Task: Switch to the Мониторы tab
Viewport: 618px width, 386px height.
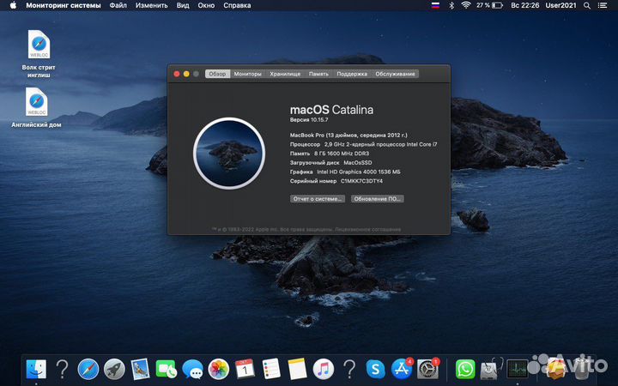Action: [x=248, y=74]
